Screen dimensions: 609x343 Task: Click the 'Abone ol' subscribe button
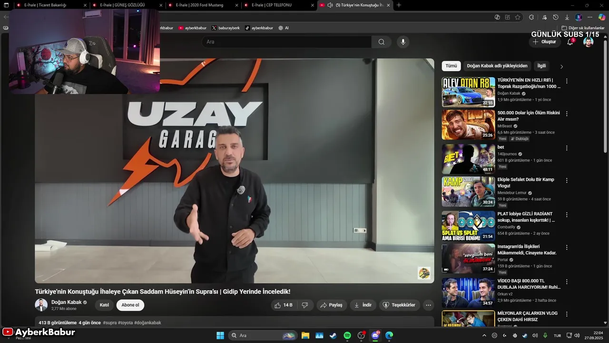[130, 305]
